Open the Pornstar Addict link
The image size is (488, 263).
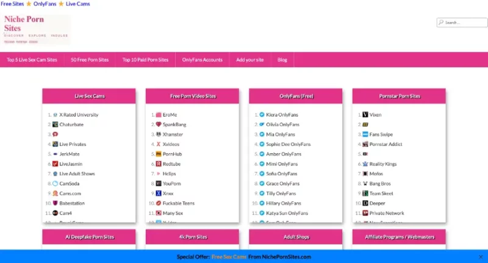pos(386,144)
